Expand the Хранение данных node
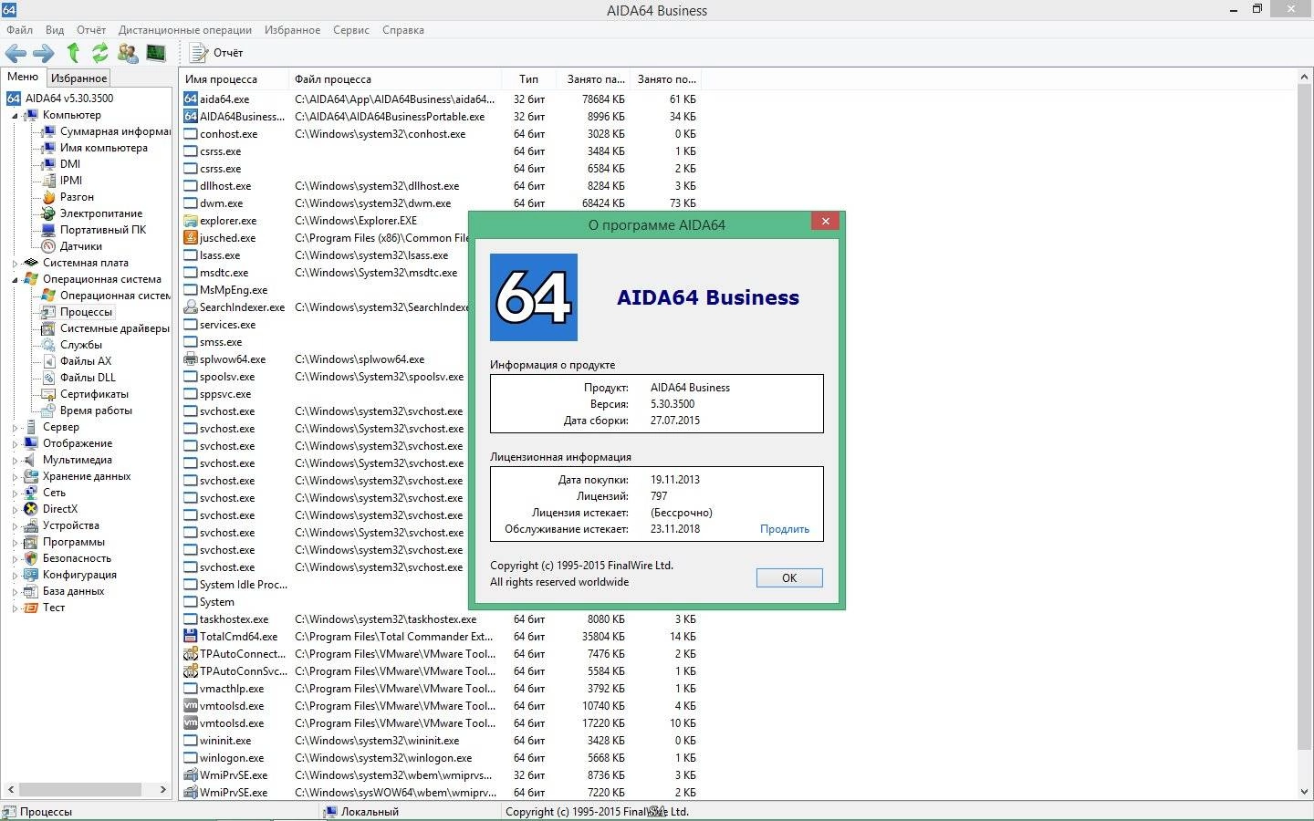The width and height of the screenshot is (1314, 821). pyautogui.click(x=15, y=477)
